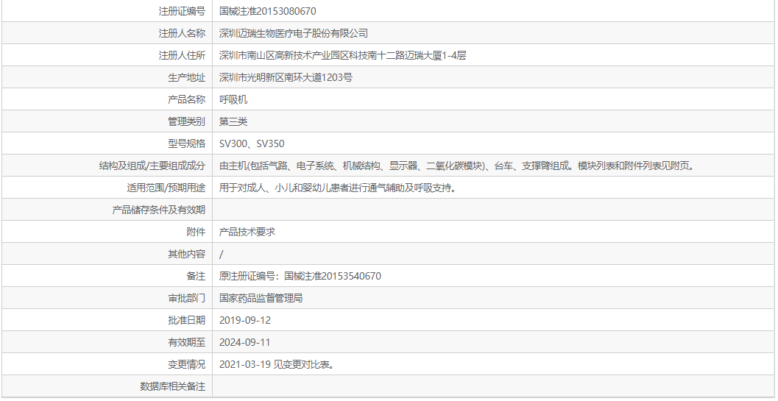The height and width of the screenshot is (401, 778).
Task: Select 深圳市光明新区南环大道1203号
Action: tap(286, 77)
